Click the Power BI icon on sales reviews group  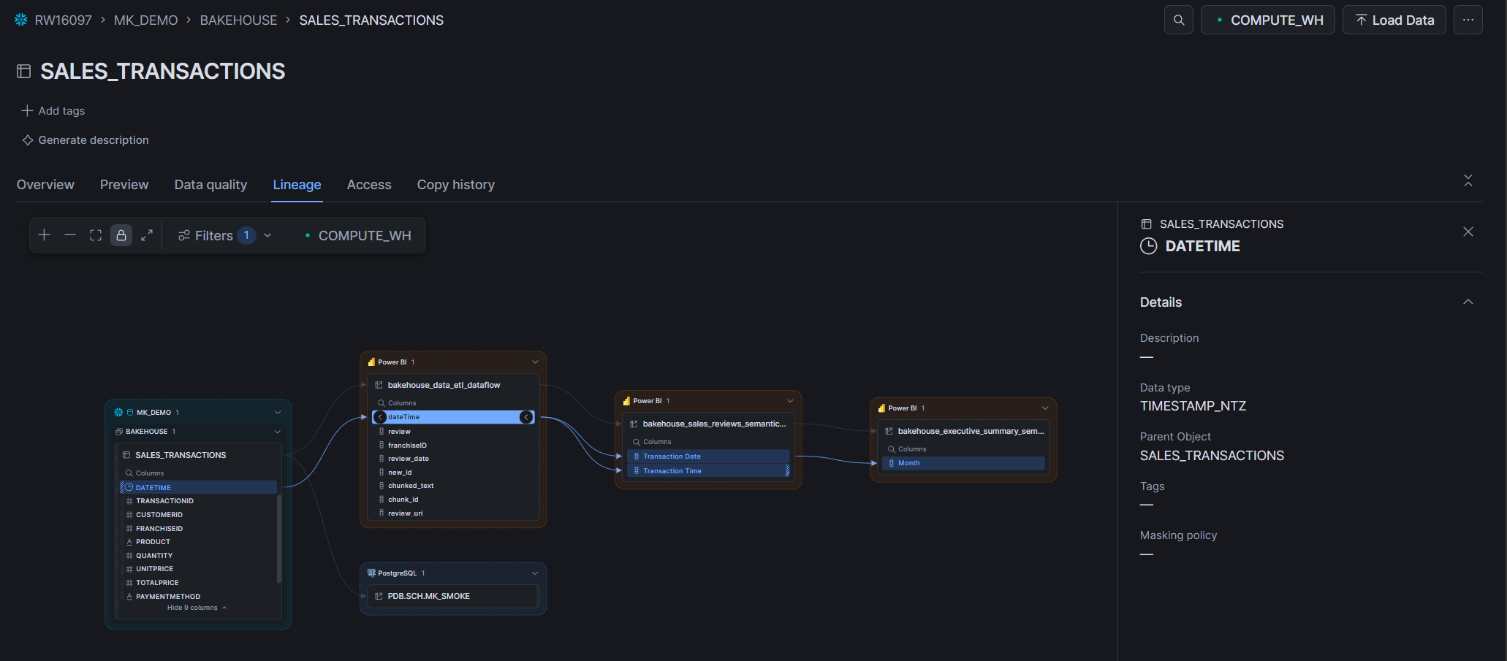coord(626,401)
